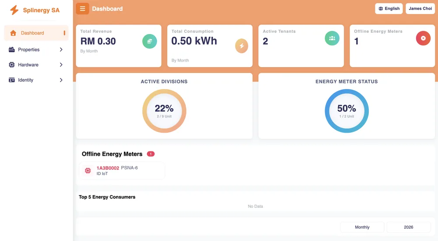Viewport: 438px width, 241px height.
Task: Toggle the hamburger menu button
Action: (x=82, y=9)
